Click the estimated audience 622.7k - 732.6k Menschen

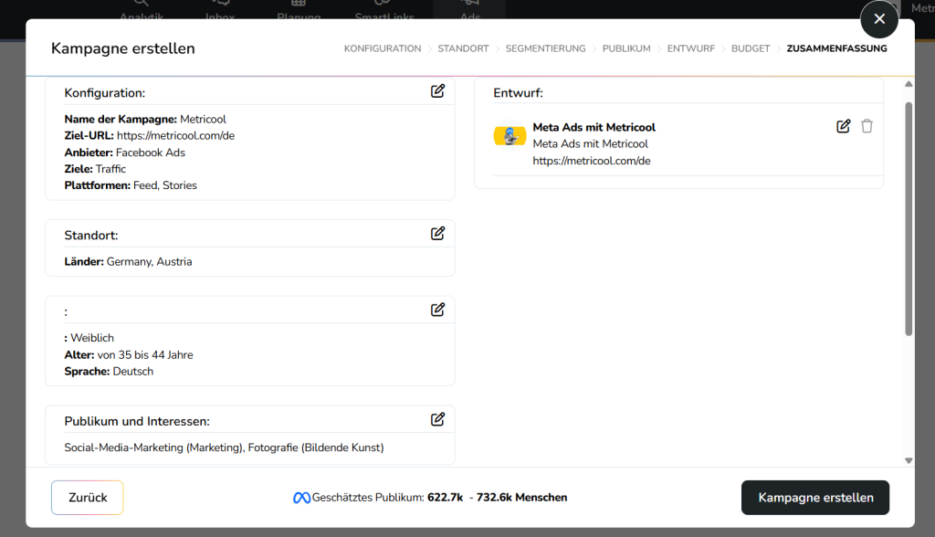click(498, 498)
